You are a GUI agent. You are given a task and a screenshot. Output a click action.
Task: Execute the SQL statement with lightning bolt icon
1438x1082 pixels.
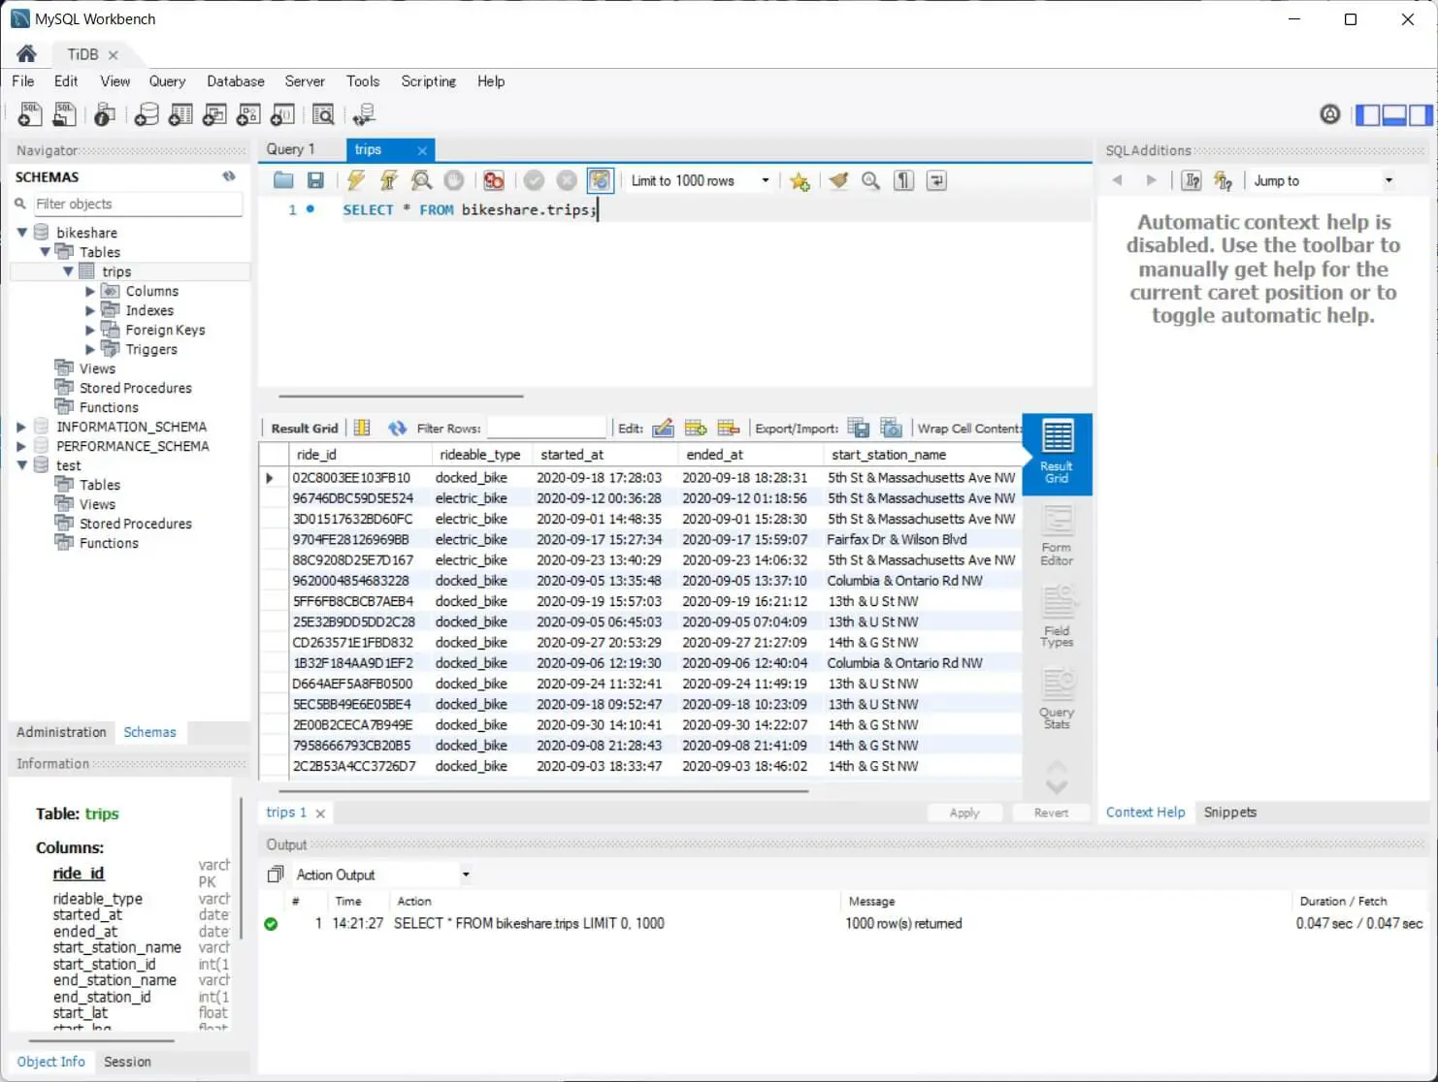356,180
